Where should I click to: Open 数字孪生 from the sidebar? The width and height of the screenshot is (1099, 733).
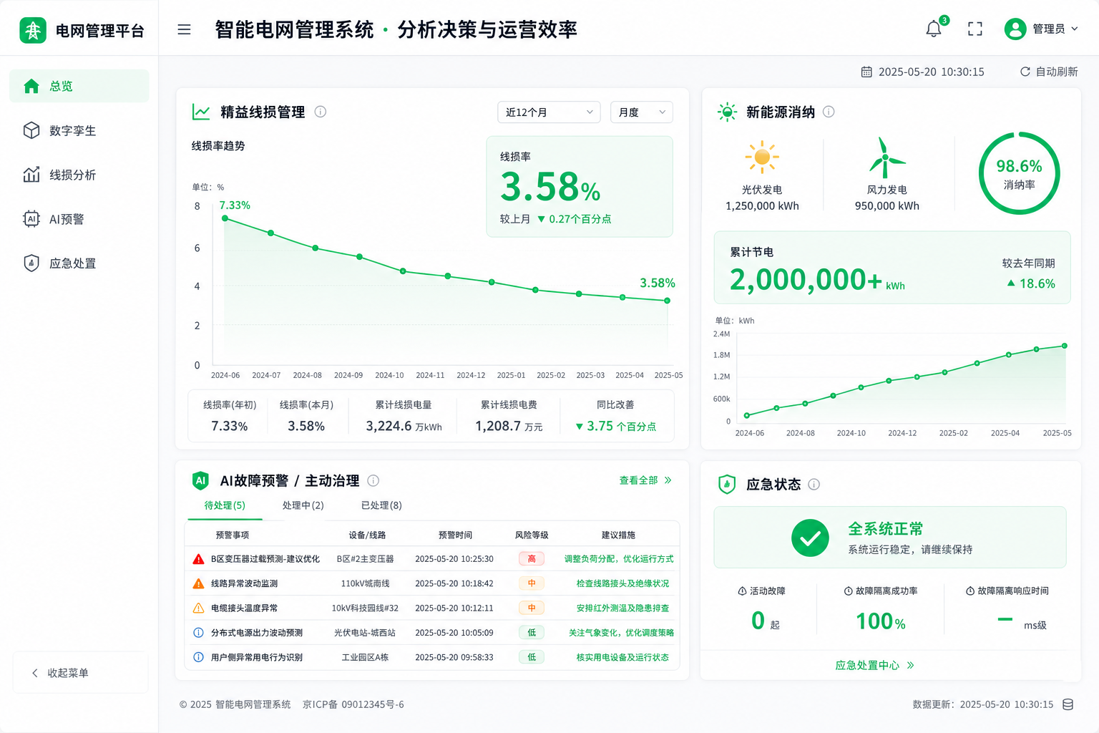(x=79, y=130)
